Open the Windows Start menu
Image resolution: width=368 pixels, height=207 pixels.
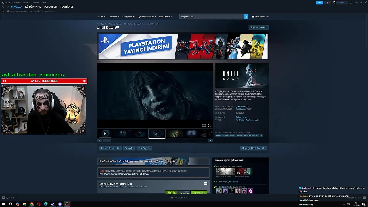click(3, 204)
